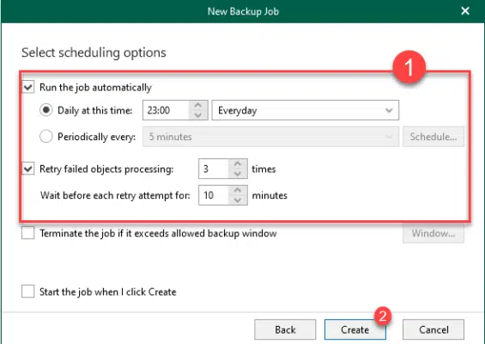Viewport: 485px width, 344px height.
Task: Uncheck Run the job automatically
Action: coord(28,87)
